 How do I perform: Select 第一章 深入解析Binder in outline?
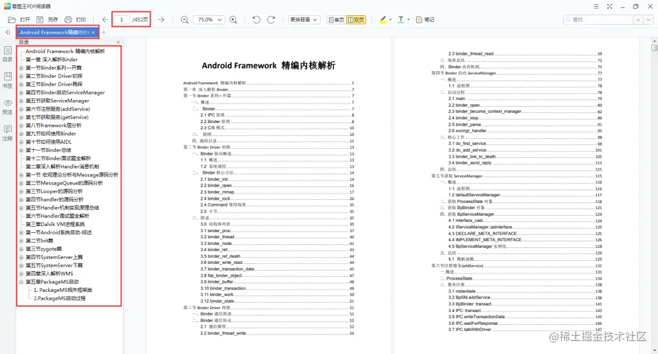tap(52, 60)
